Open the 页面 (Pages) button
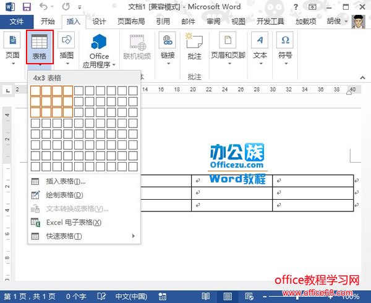Image resolution: width=371 pixels, height=303 pixels. pos(12,49)
